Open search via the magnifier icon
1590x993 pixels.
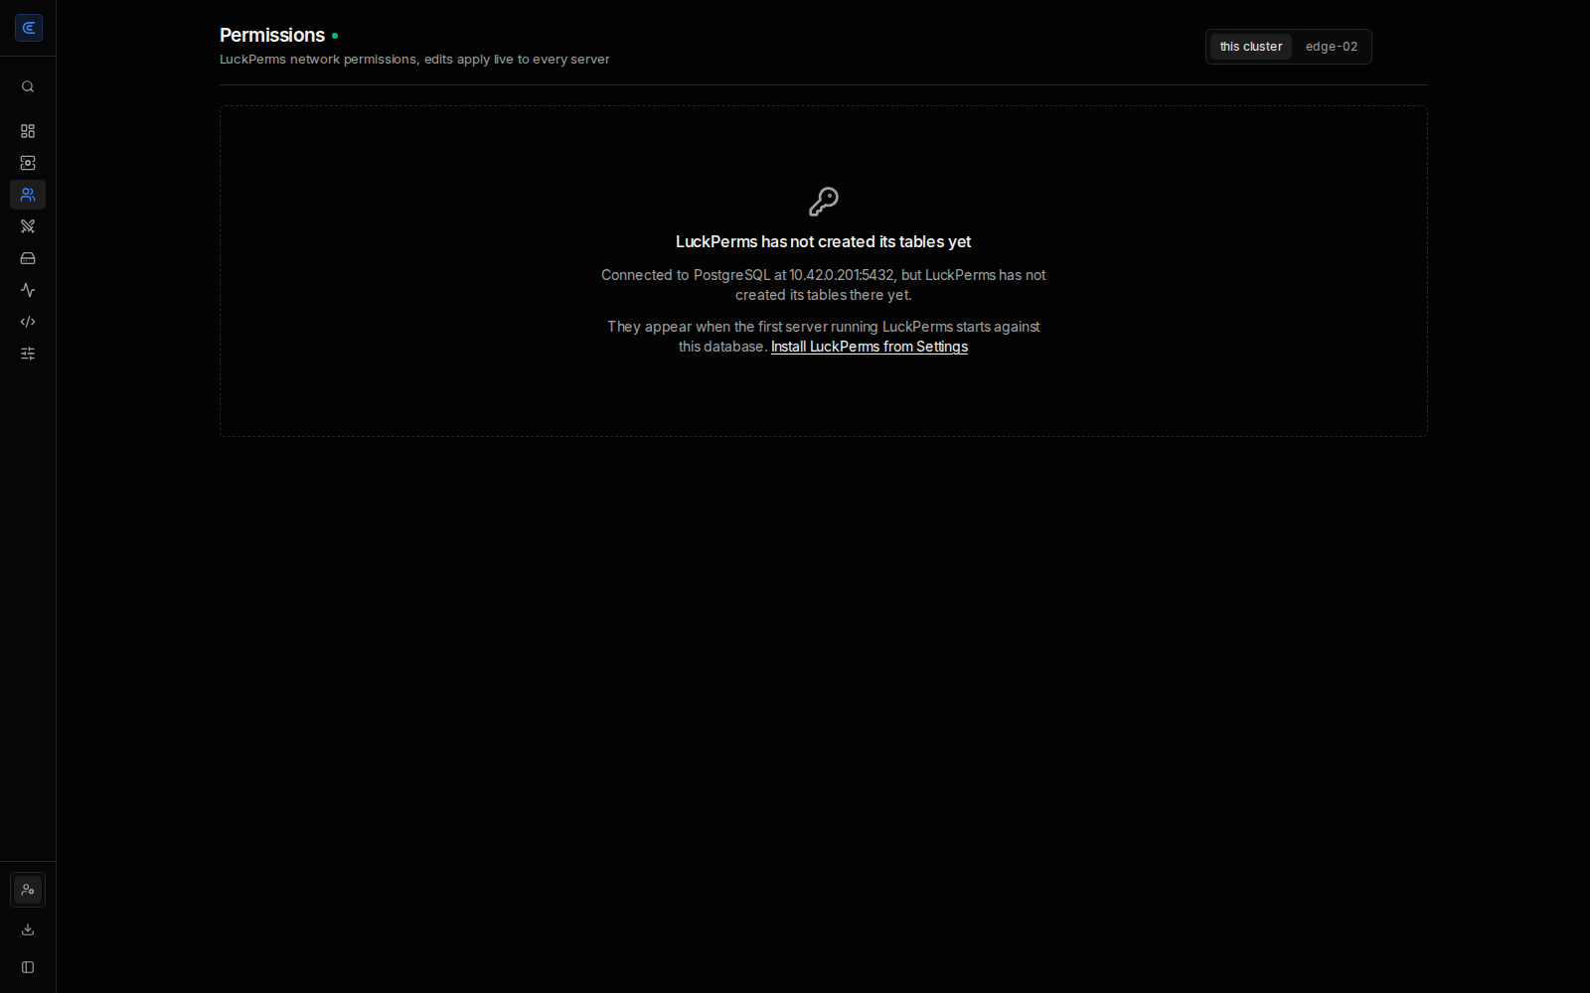(x=28, y=87)
